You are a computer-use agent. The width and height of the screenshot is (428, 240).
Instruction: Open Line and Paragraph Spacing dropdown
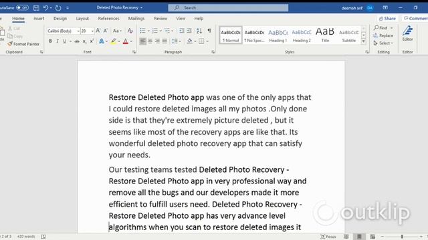[176, 41]
